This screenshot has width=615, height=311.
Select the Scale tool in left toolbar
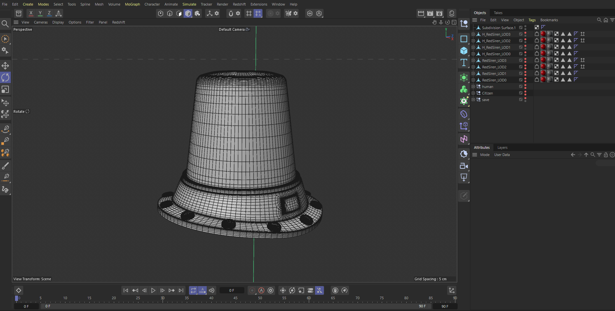point(5,90)
